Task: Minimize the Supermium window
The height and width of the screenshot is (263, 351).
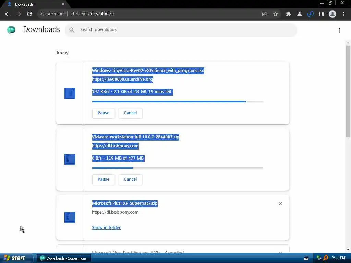Action: 322,3
